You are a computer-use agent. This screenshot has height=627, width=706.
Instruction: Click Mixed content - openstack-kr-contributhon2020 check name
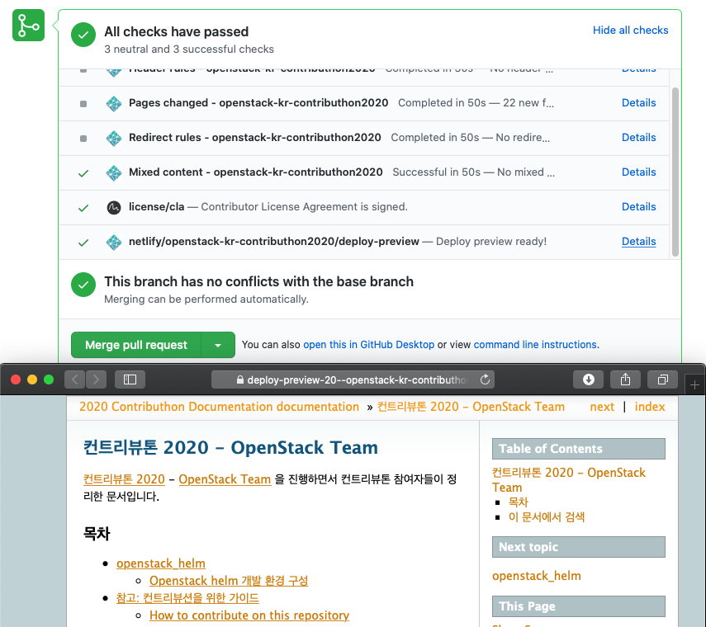click(x=256, y=172)
